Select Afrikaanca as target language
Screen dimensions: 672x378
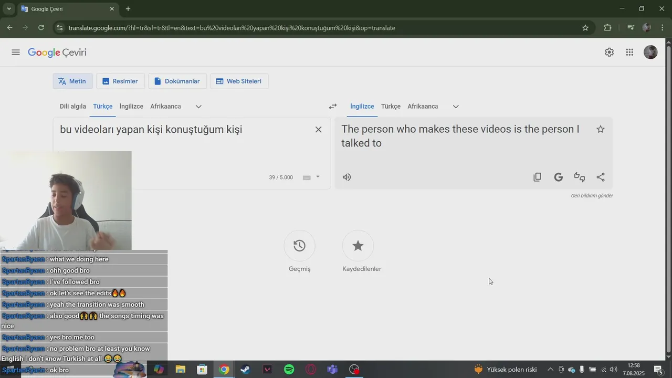point(423,107)
